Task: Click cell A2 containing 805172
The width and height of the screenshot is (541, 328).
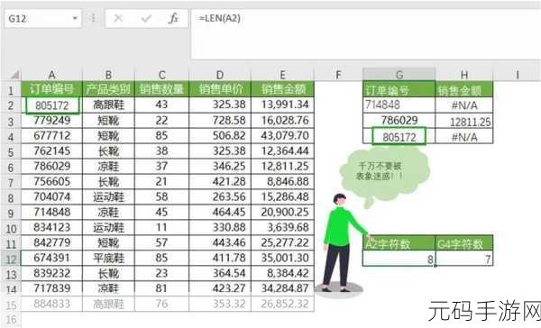Action: coord(52,105)
